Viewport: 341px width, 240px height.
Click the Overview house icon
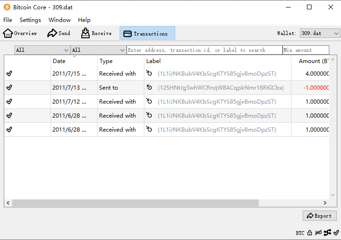point(8,33)
